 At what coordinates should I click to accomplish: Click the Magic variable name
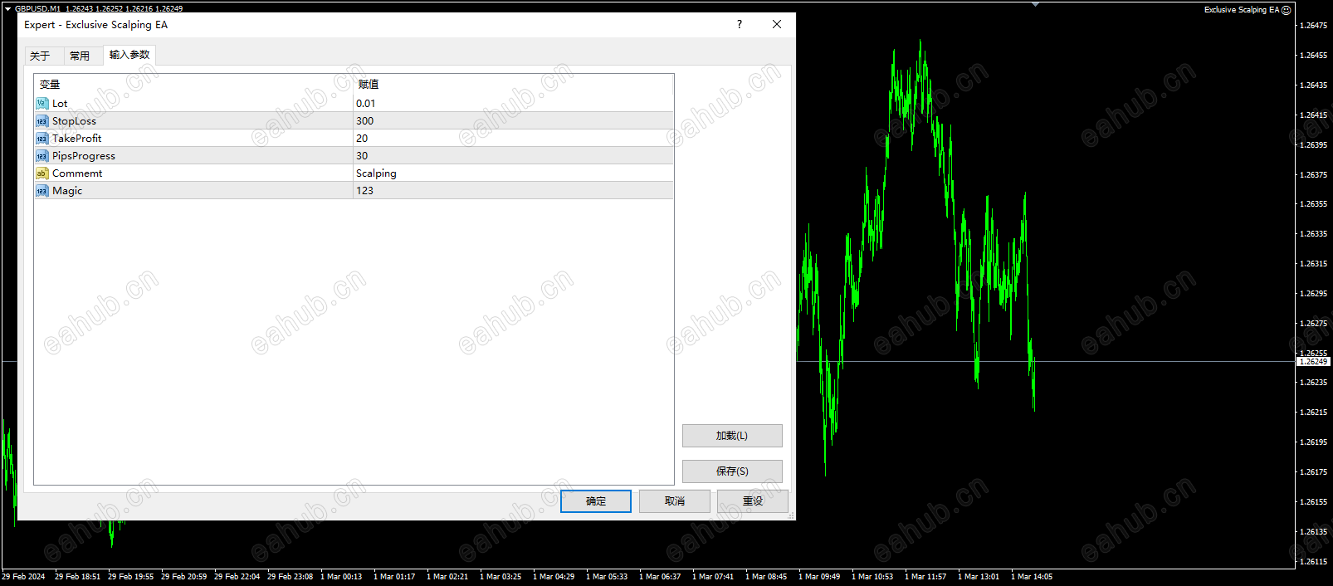[67, 191]
